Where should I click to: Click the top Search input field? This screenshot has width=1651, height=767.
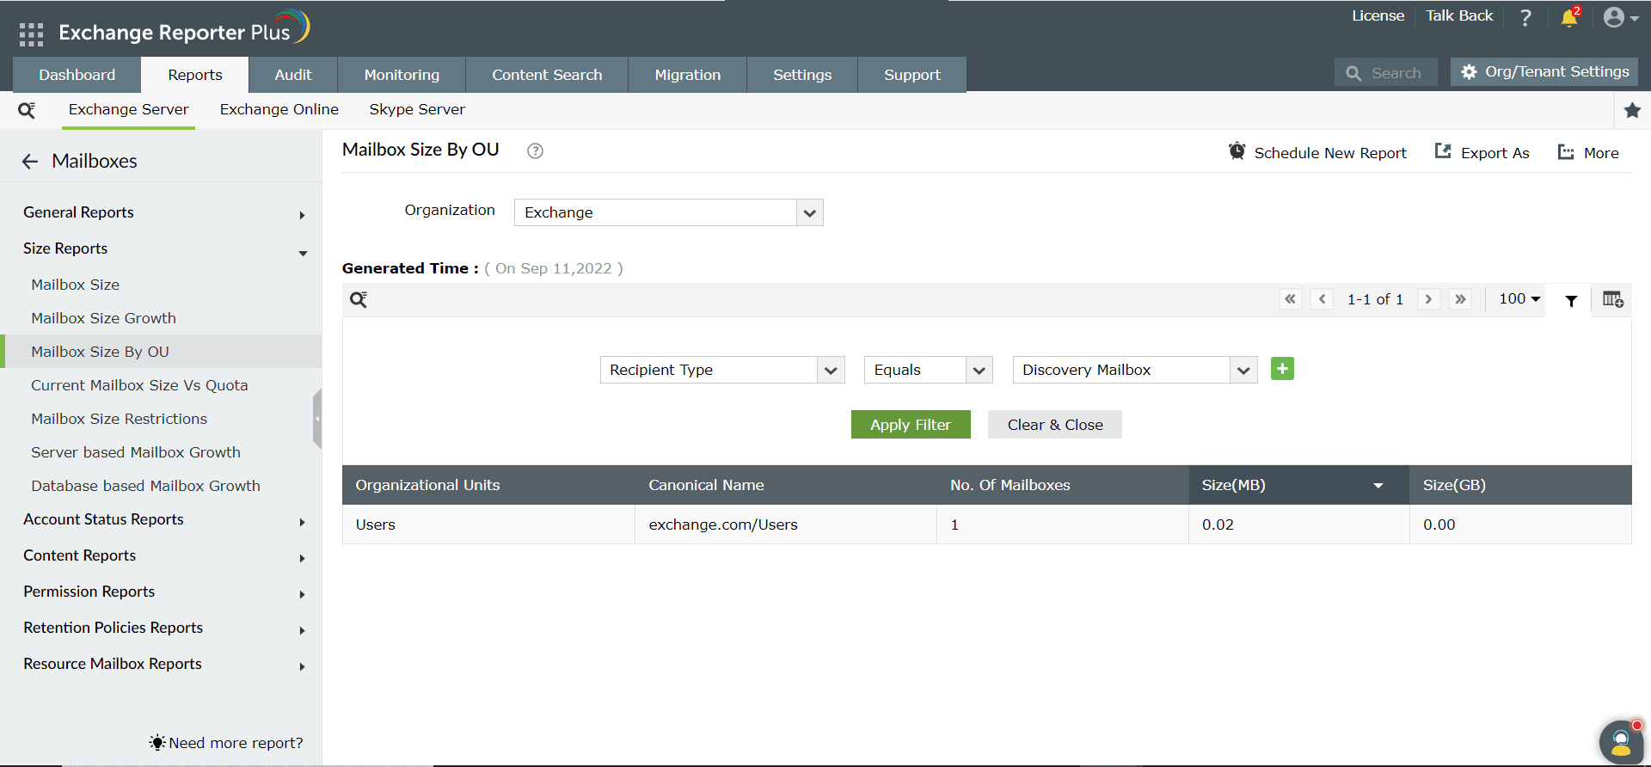1386,73
